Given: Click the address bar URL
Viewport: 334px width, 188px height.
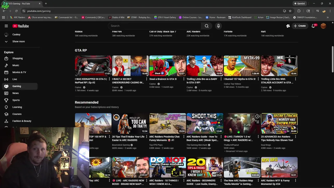Looking at the screenshot, I should click(39, 11).
